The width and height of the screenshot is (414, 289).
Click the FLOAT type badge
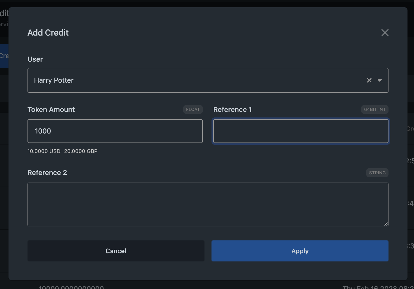coord(193,109)
